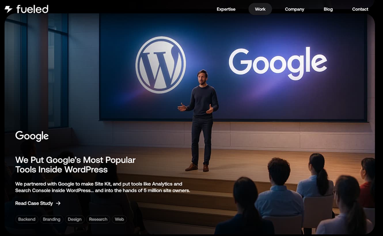Select the Backend tag
The height and width of the screenshot is (236, 383).
(x=27, y=219)
